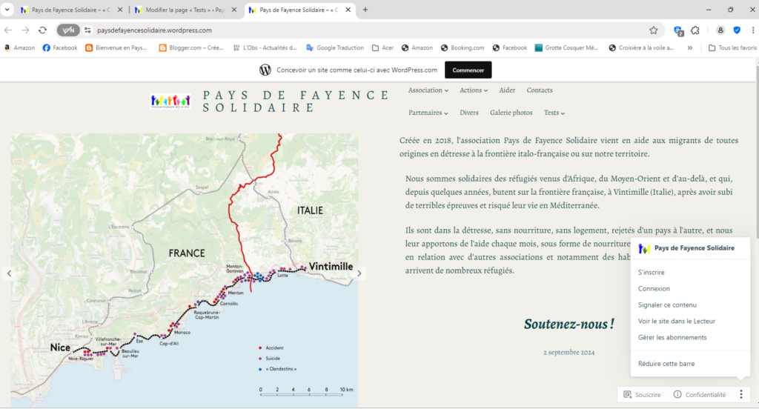Click the Pays de Fayence Solidaire site logo

pyautogui.click(x=170, y=102)
